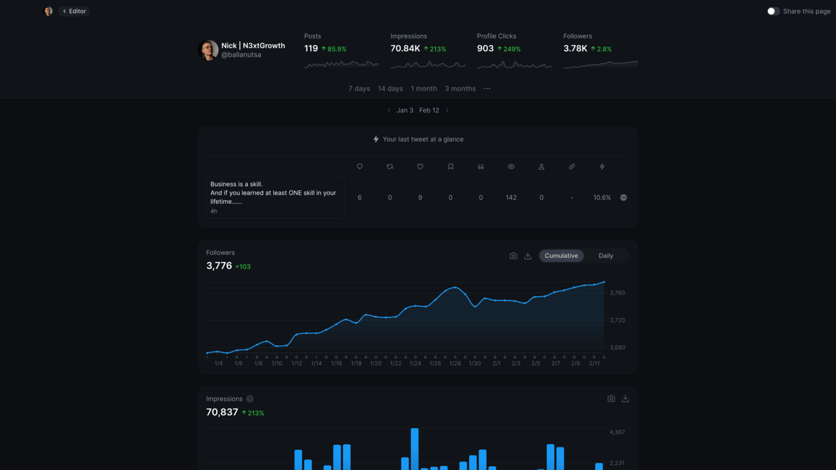Download the Impressions chart data
836x470 pixels.
(625, 399)
